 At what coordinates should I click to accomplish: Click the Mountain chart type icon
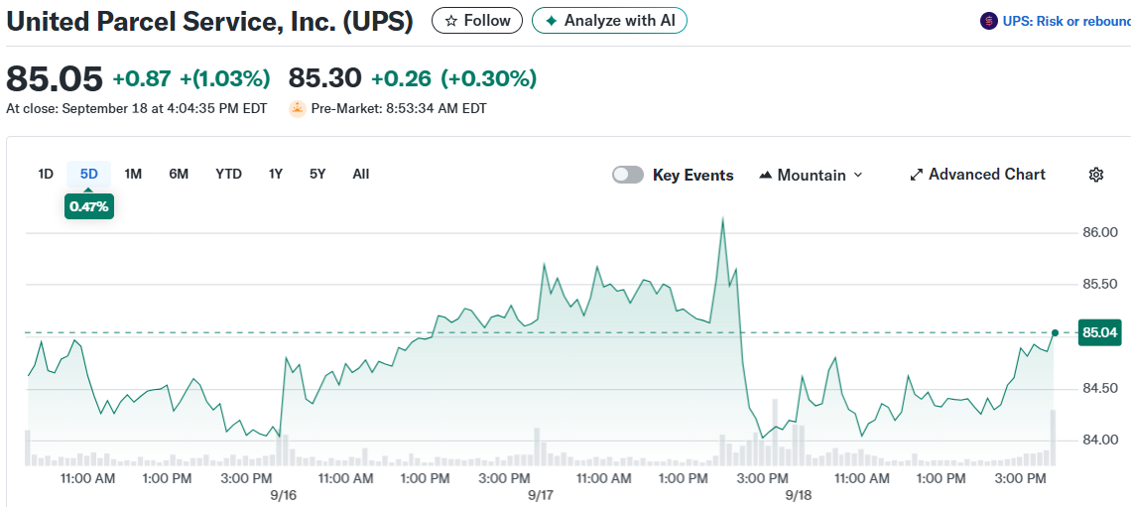766,176
